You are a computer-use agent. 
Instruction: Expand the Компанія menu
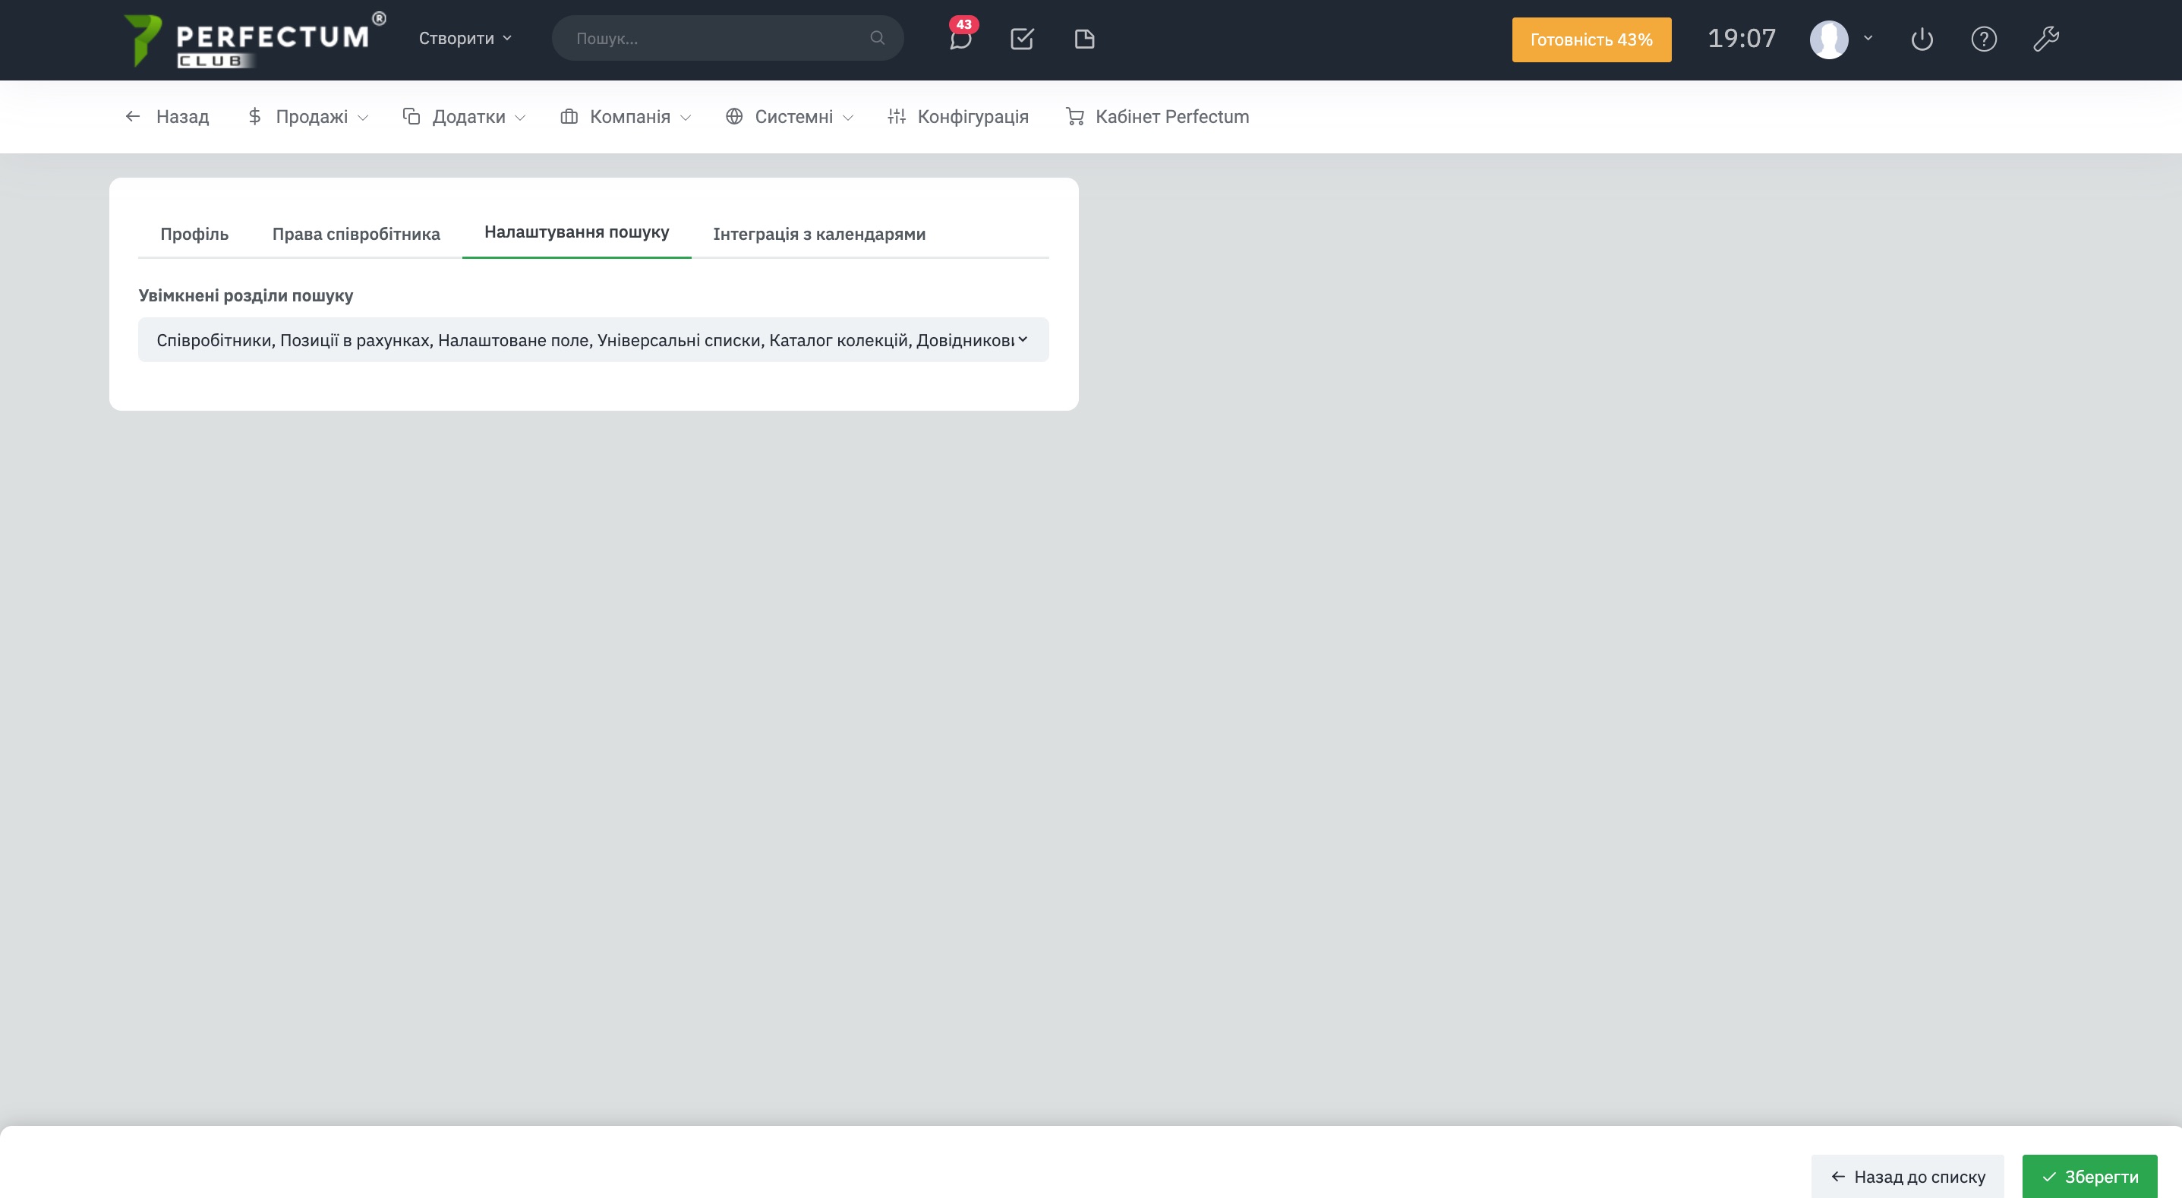(x=627, y=117)
